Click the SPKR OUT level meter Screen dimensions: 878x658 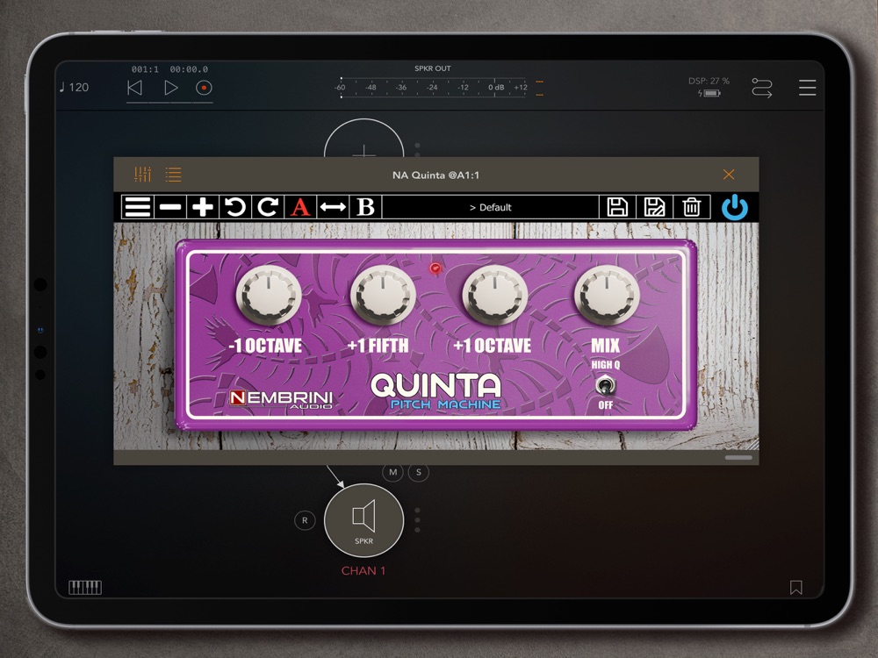point(434,87)
